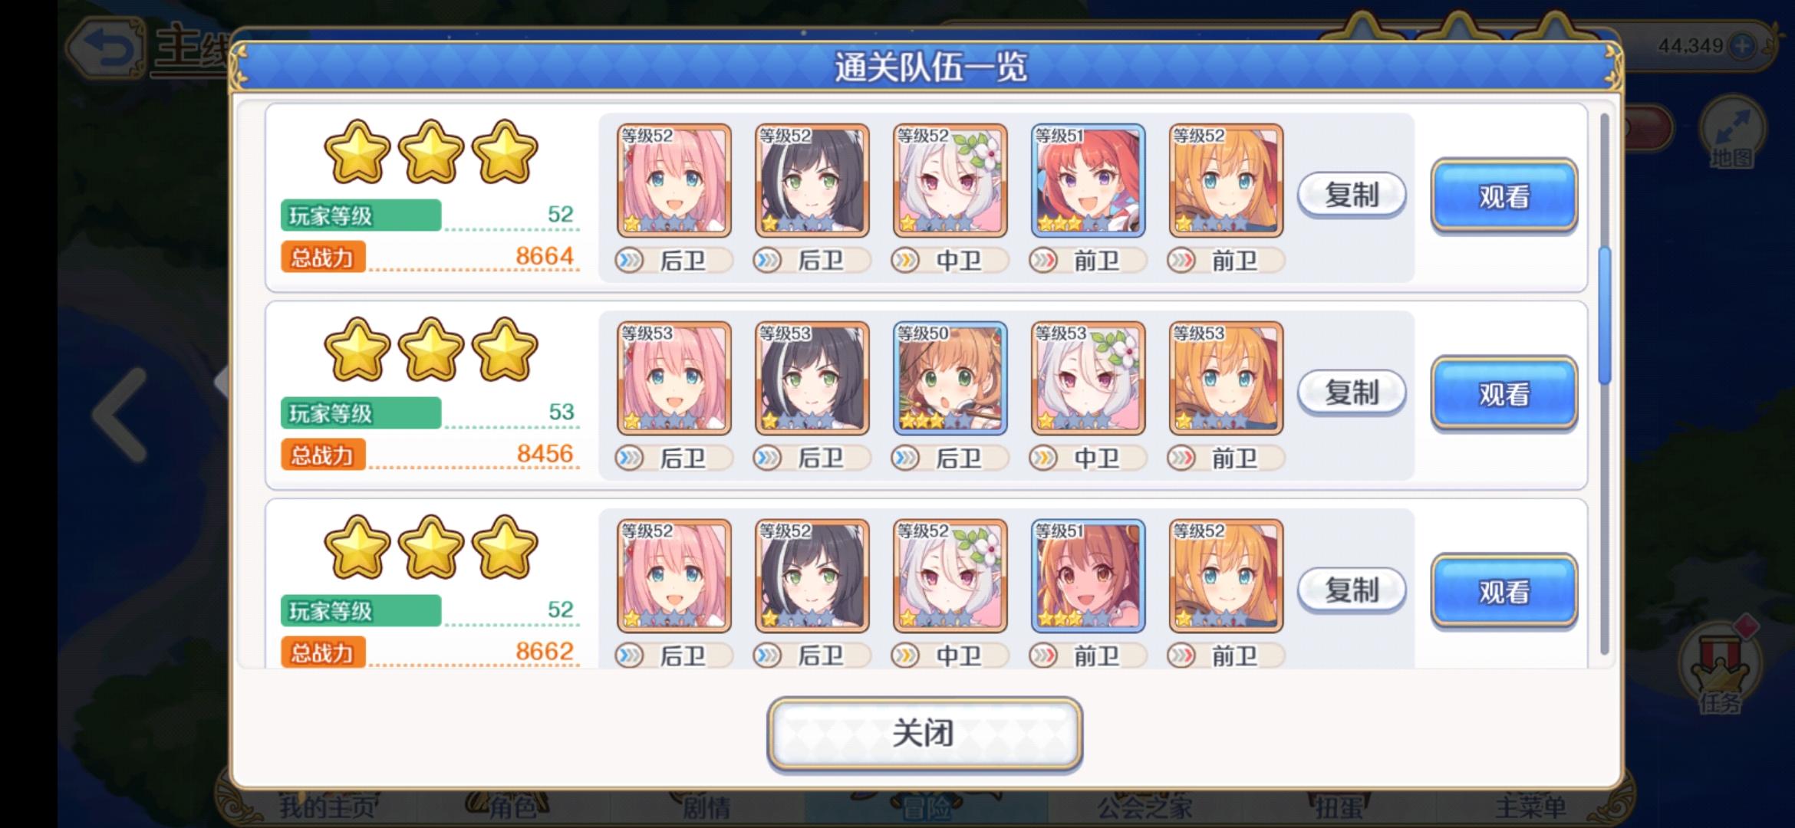The height and width of the screenshot is (828, 1795).
Task: Watch replay of the 8662 power team
Action: pyautogui.click(x=1504, y=591)
